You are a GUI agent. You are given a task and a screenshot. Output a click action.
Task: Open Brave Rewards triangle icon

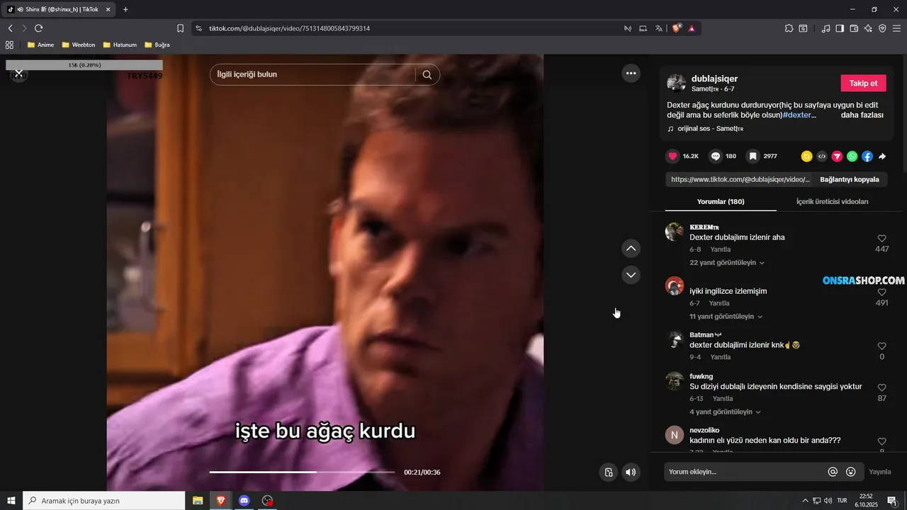(x=692, y=28)
